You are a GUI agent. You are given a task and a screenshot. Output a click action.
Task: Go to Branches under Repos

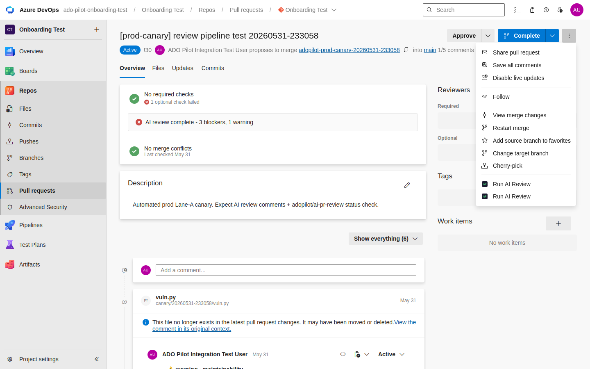click(x=53, y=158)
